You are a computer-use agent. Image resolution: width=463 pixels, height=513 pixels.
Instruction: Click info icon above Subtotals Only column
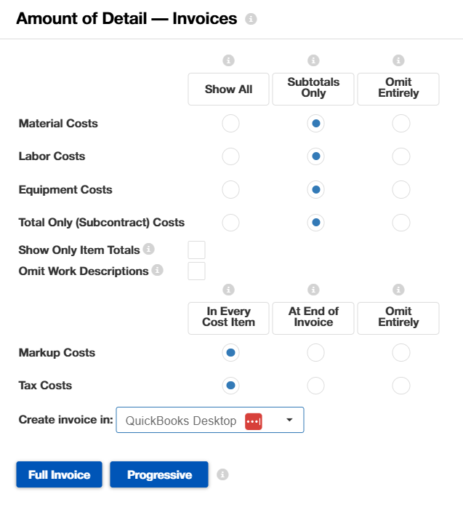click(313, 60)
